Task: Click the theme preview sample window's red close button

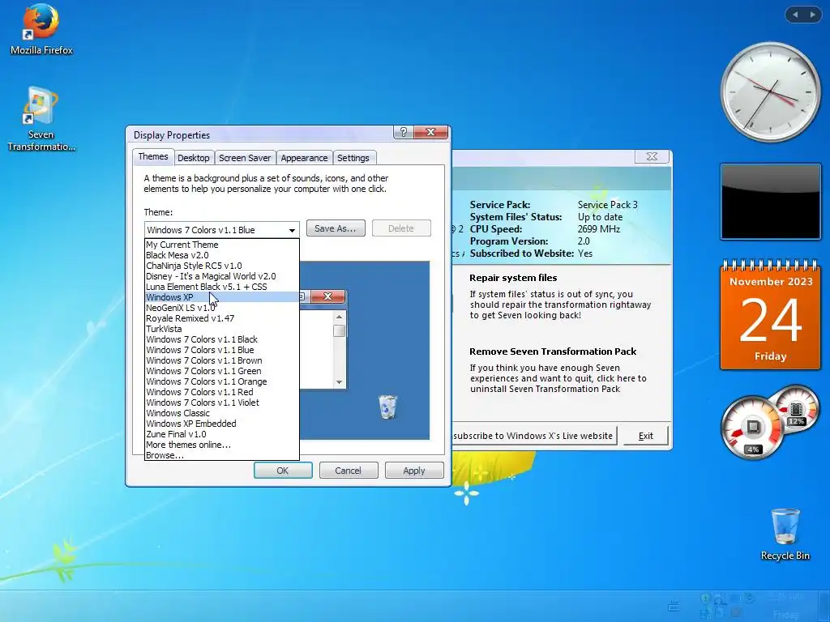Action: coord(327,296)
